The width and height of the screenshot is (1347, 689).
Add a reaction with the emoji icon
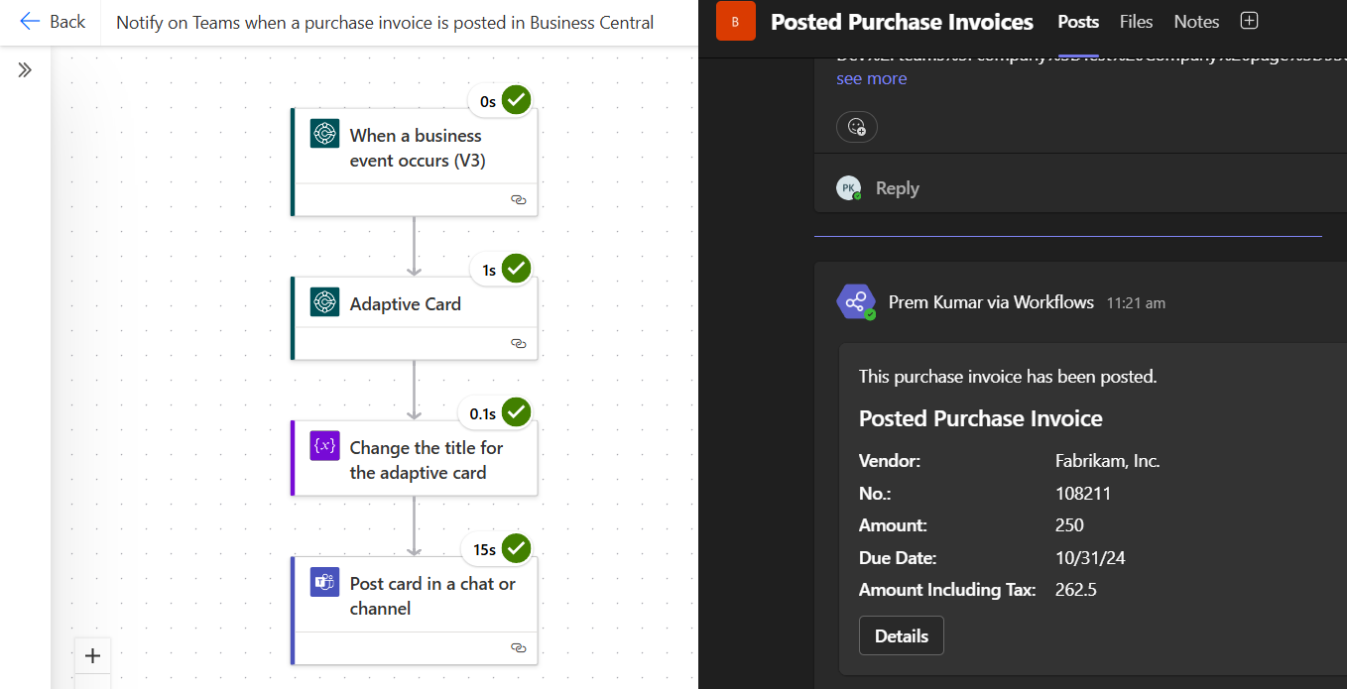[x=857, y=127]
